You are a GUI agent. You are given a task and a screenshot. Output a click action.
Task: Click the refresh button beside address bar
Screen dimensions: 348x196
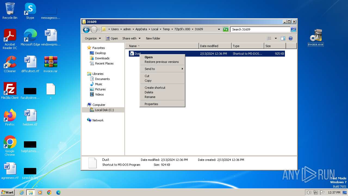(x=226, y=29)
